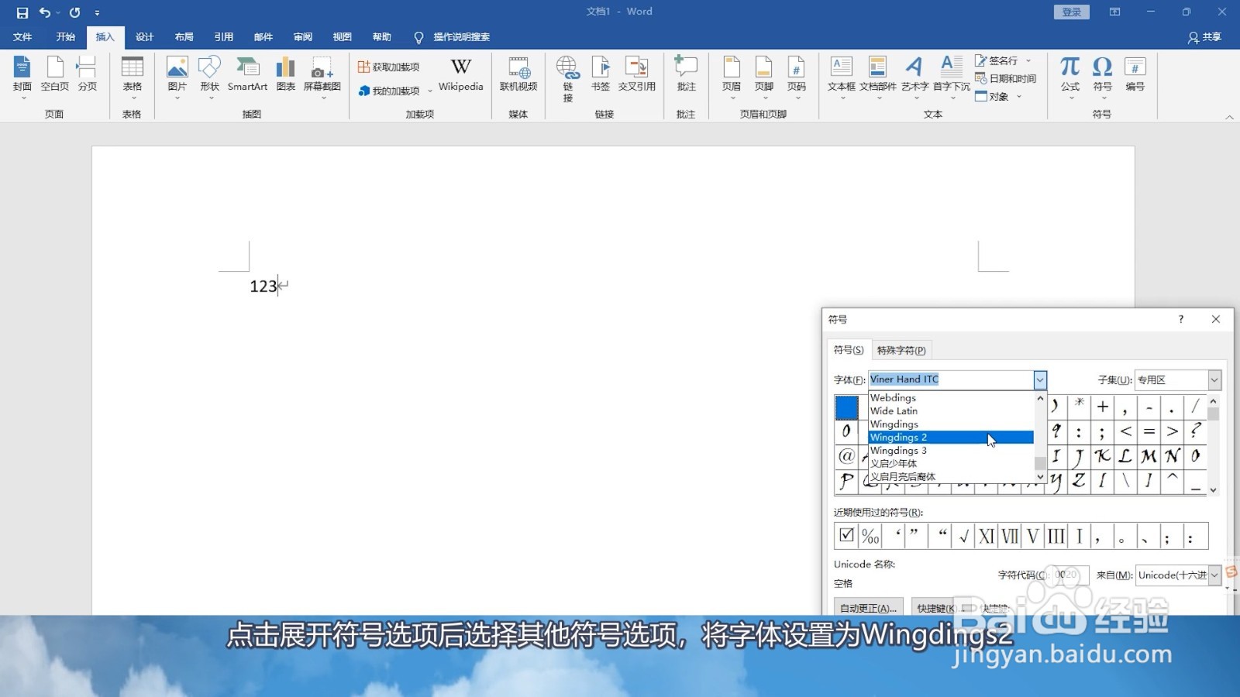Viewport: 1240px width, 697px height.
Task: Click the Undo arrow icon
Action: coord(45,12)
